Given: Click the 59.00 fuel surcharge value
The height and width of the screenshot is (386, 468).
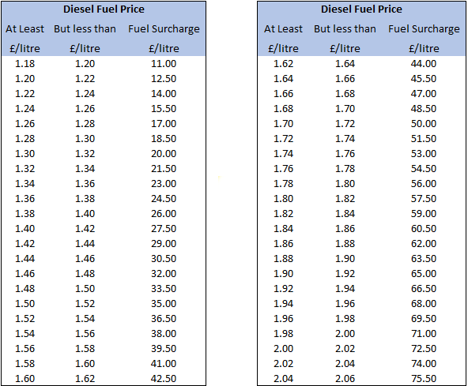Looking at the screenshot, I should coord(424,213).
